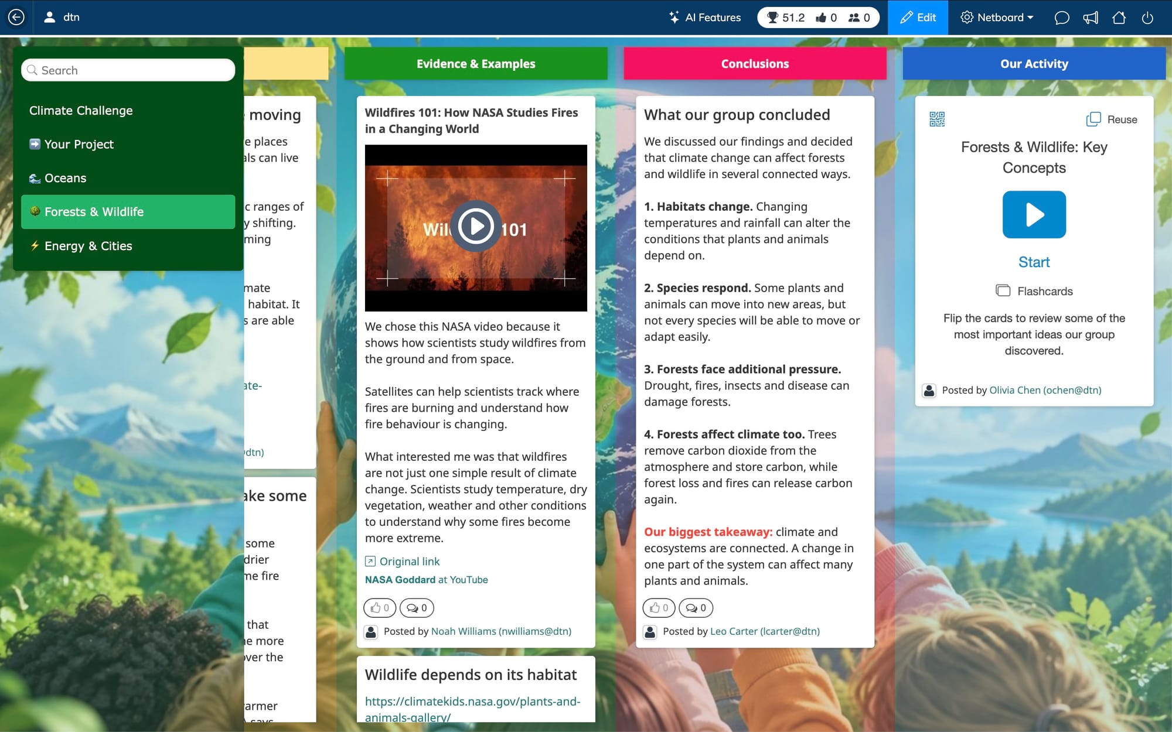
Task: Open Climate Challenge menu entry
Action: 128,111
